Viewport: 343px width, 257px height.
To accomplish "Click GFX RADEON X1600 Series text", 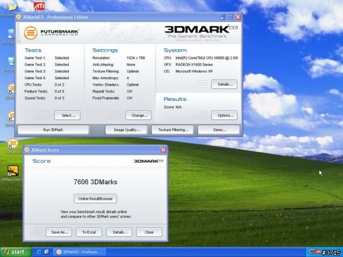I will (194, 65).
